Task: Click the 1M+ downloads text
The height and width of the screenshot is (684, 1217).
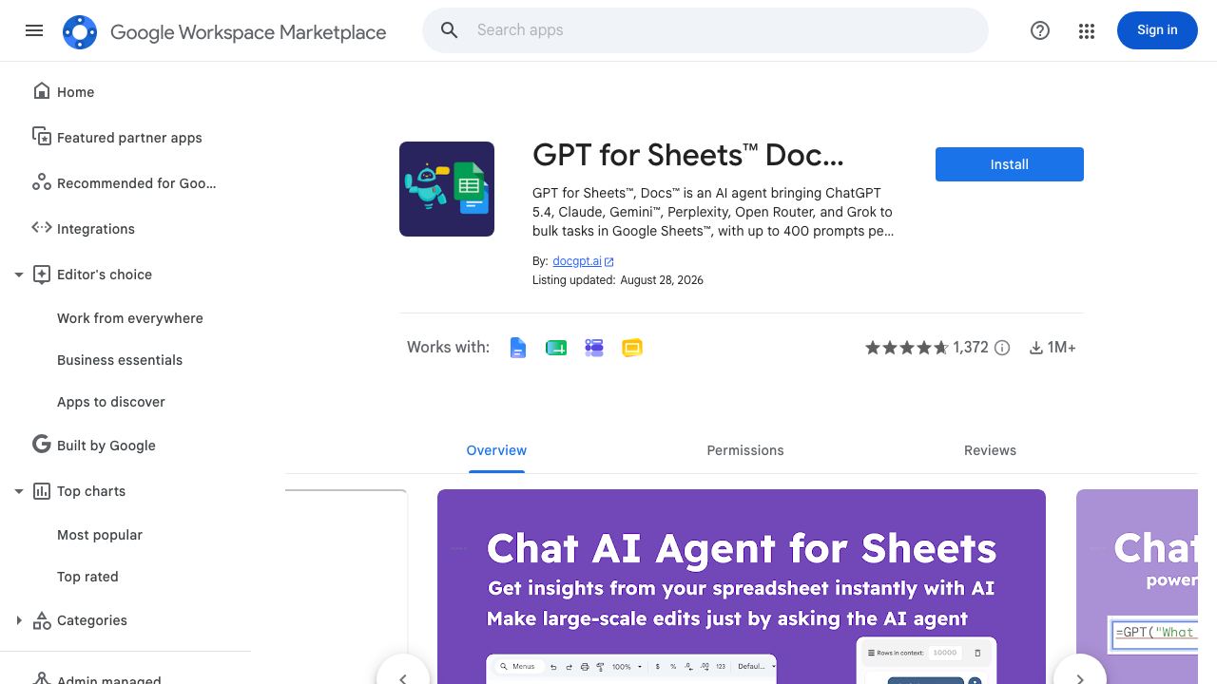Action: [x=1062, y=348]
